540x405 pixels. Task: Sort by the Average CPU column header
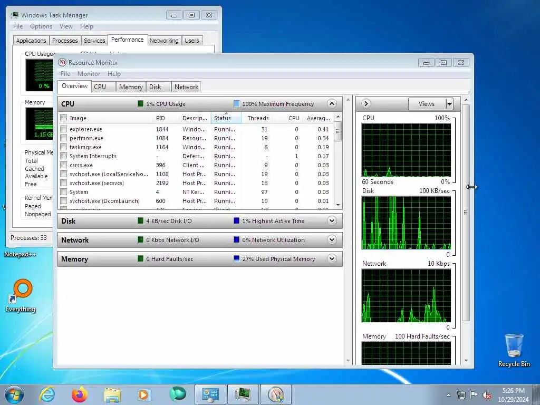[318, 118]
